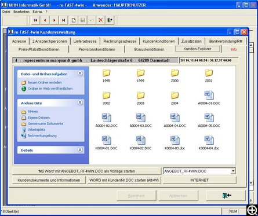This screenshot has width=258, height=216.
Task: Switch to 2 Ansprechpersonen tab
Action: [49, 41]
